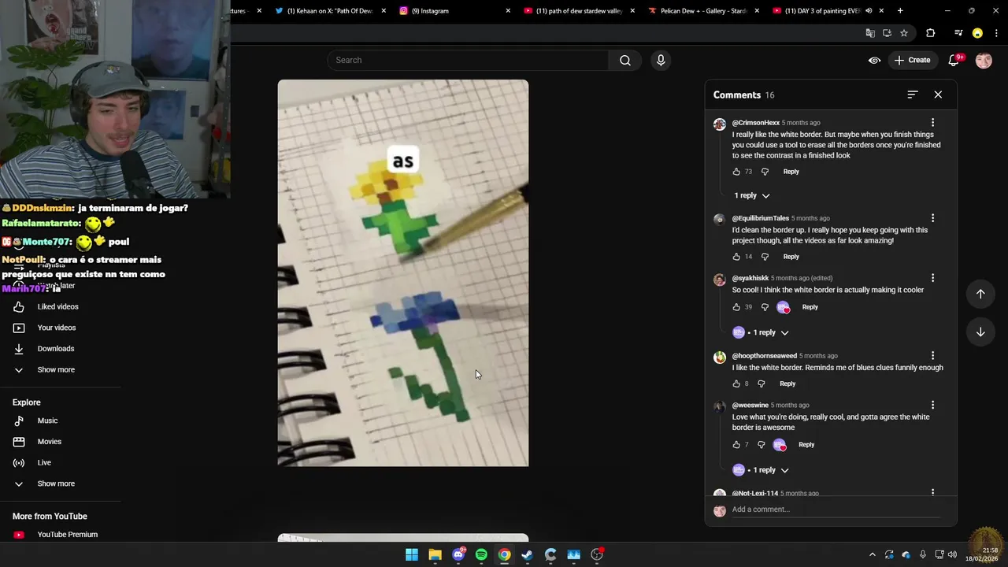The image size is (1008, 567).
Task: Go to previous Short with up arrow
Action: coord(980,294)
